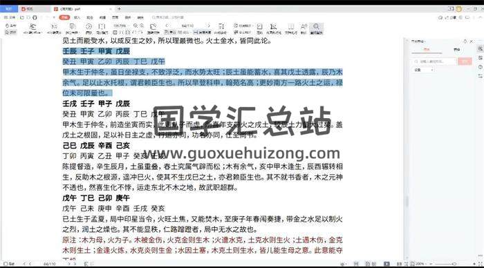This screenshot has width=484, height=268.
Task: Toggle the checkbox in bottom status bar
Action: (6, 264)
